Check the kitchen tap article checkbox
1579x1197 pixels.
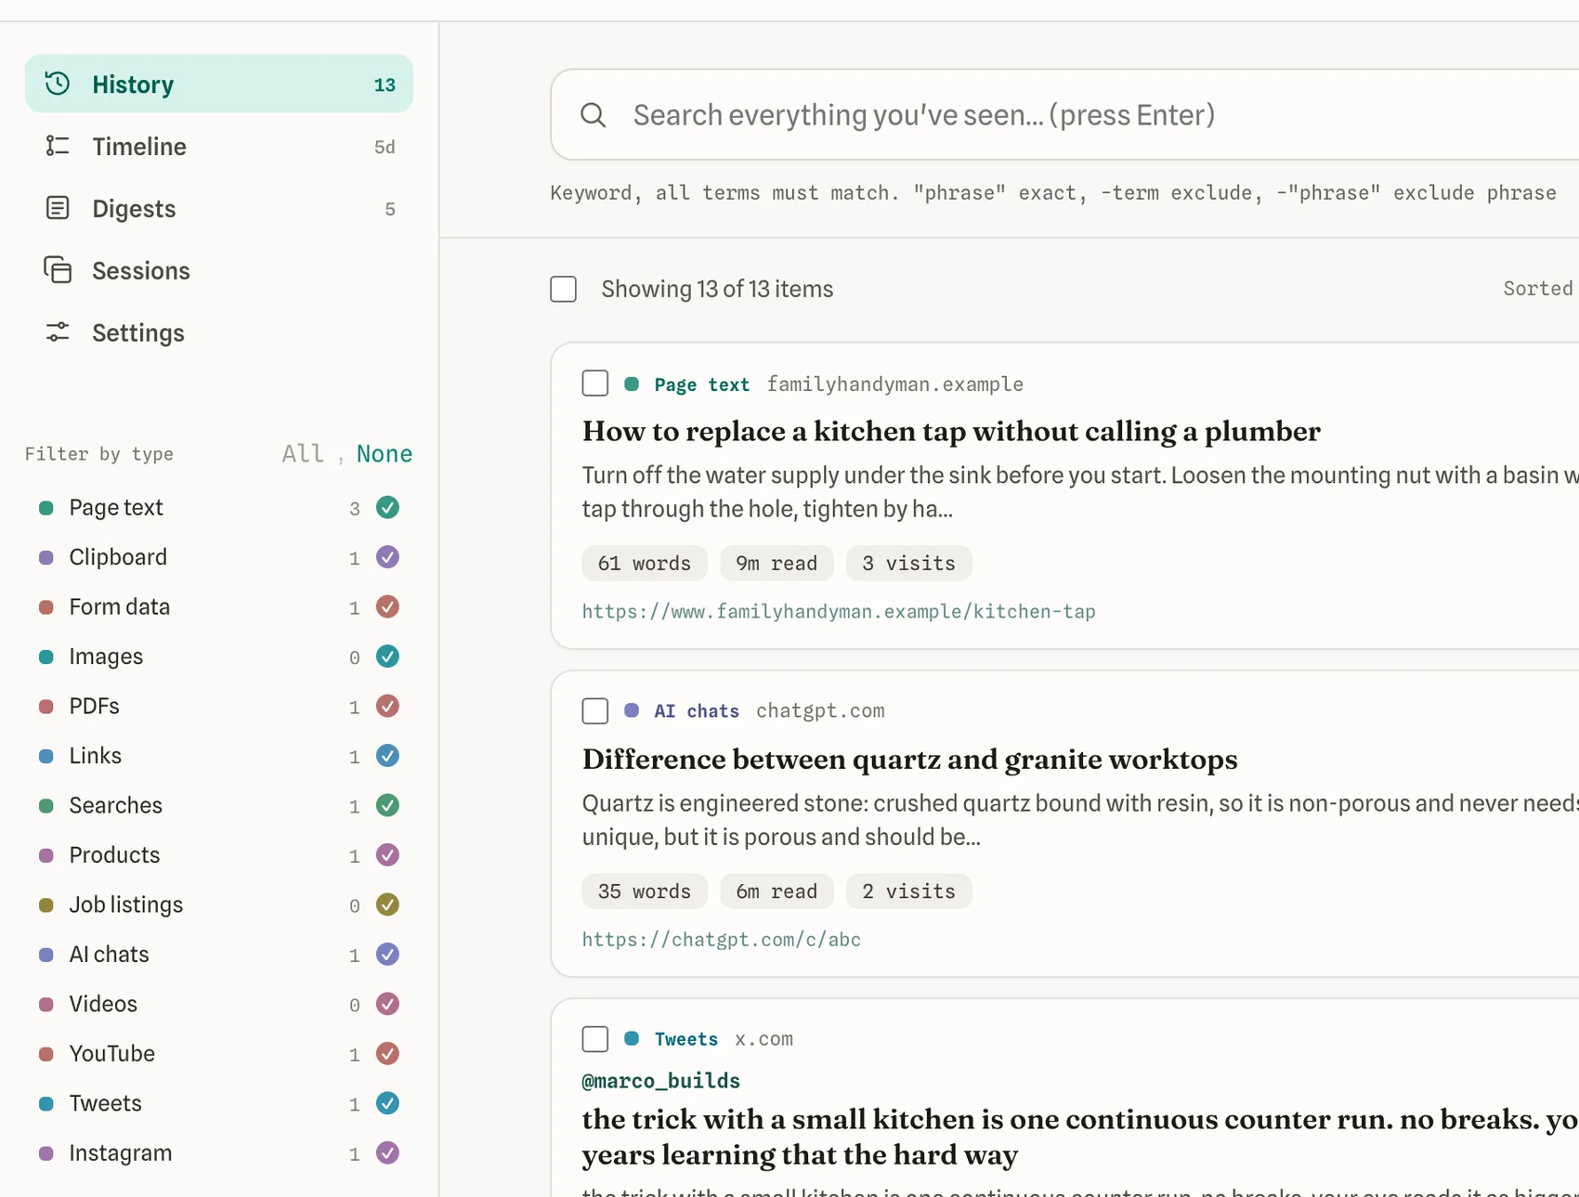point(595,384)
